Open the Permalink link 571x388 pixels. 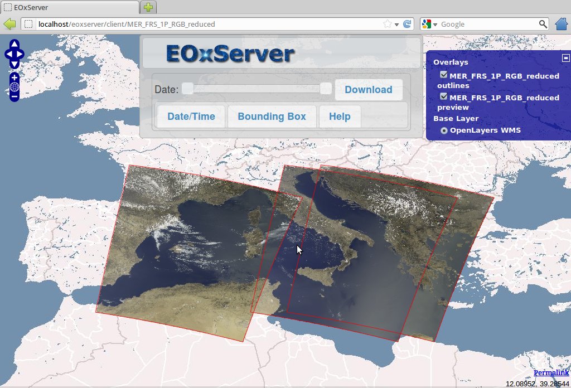(x=551, y=372)
